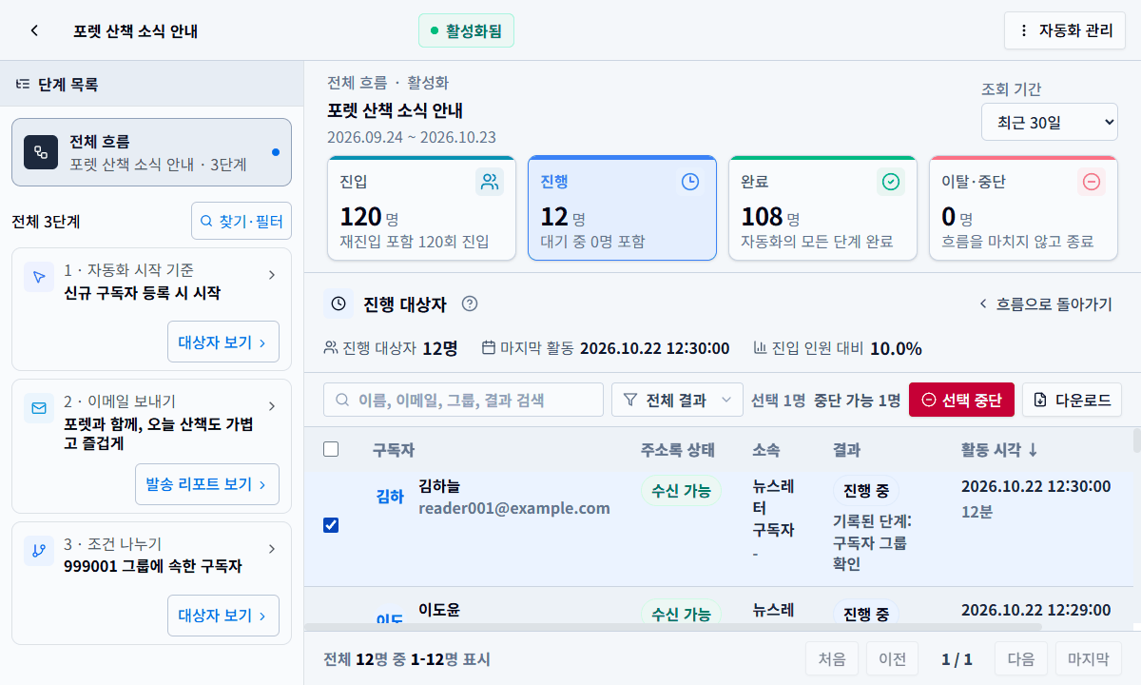
Task: Click the 선택 중단 red button
Action: click(x=961, y=400)
